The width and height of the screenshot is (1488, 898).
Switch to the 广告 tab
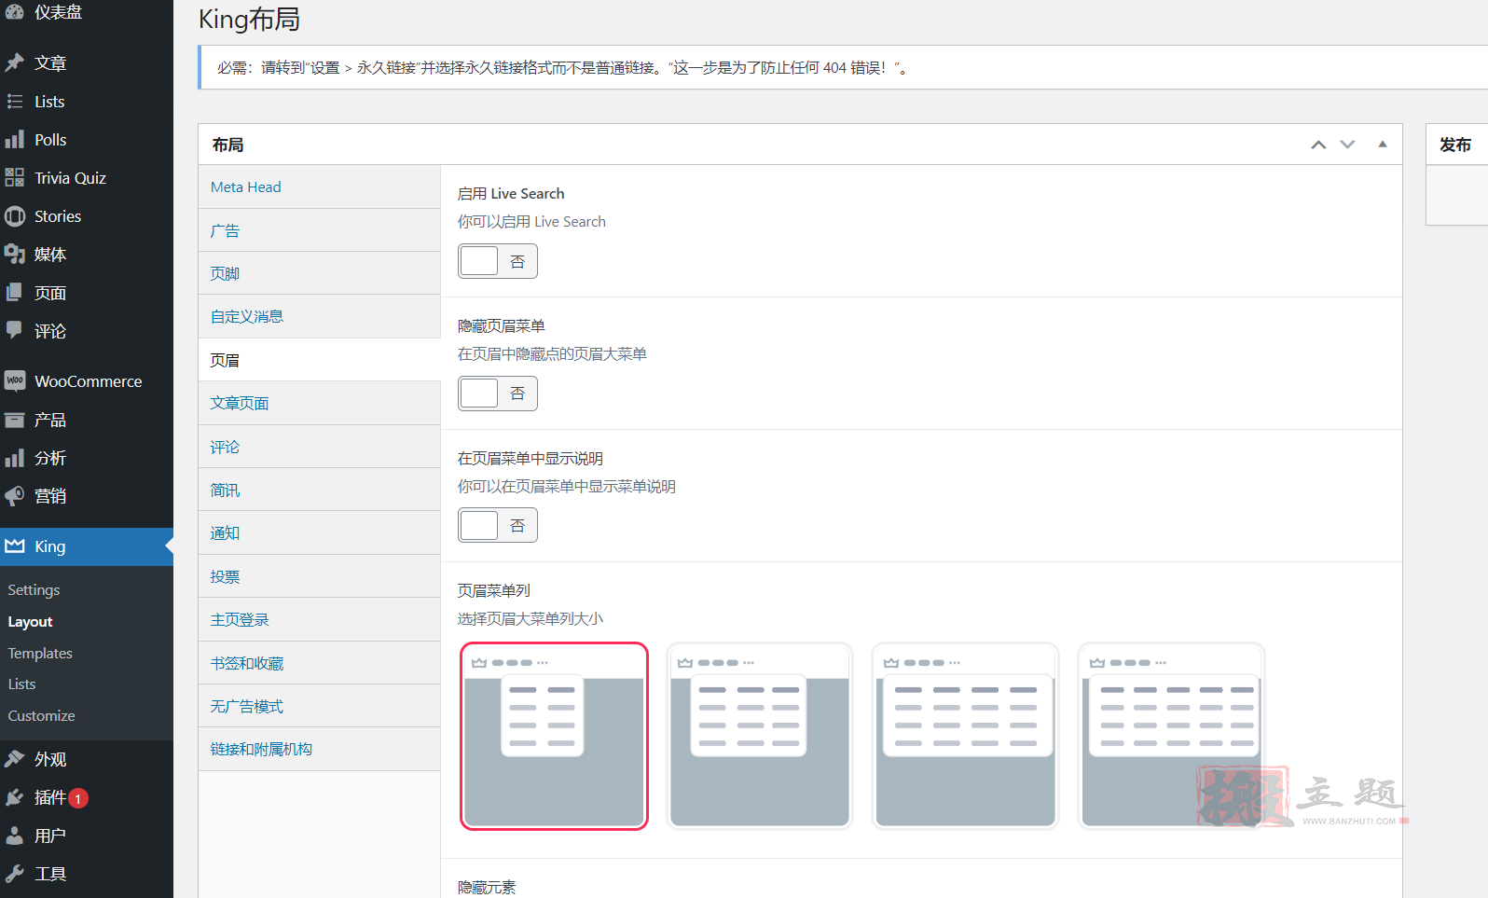319,230
